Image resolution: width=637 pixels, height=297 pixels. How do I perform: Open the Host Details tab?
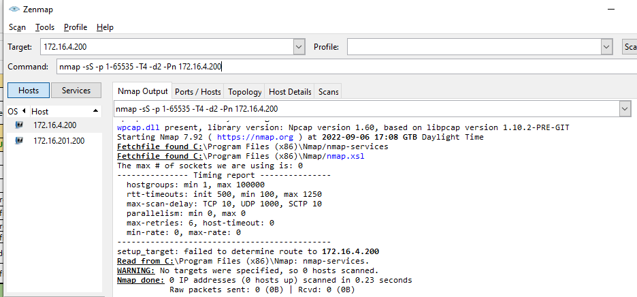tap(290, 91)
